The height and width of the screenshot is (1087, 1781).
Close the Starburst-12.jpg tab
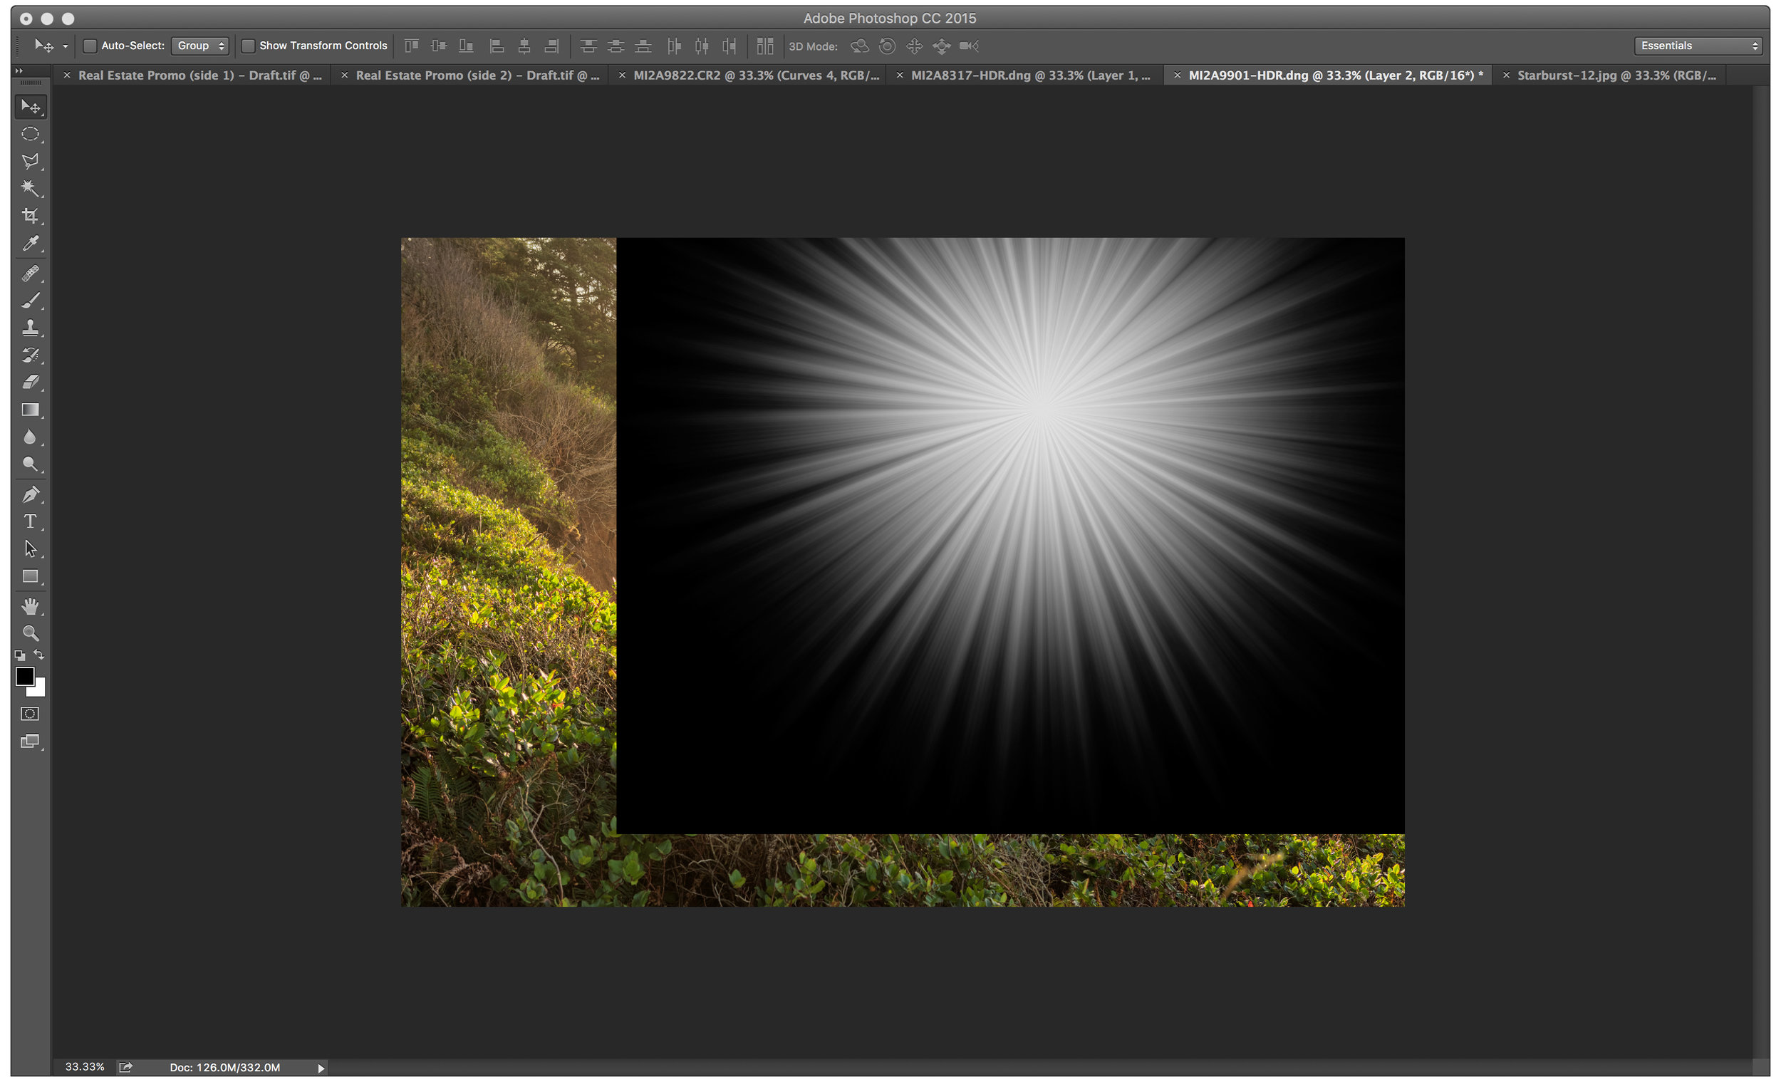pos(1506,76)
